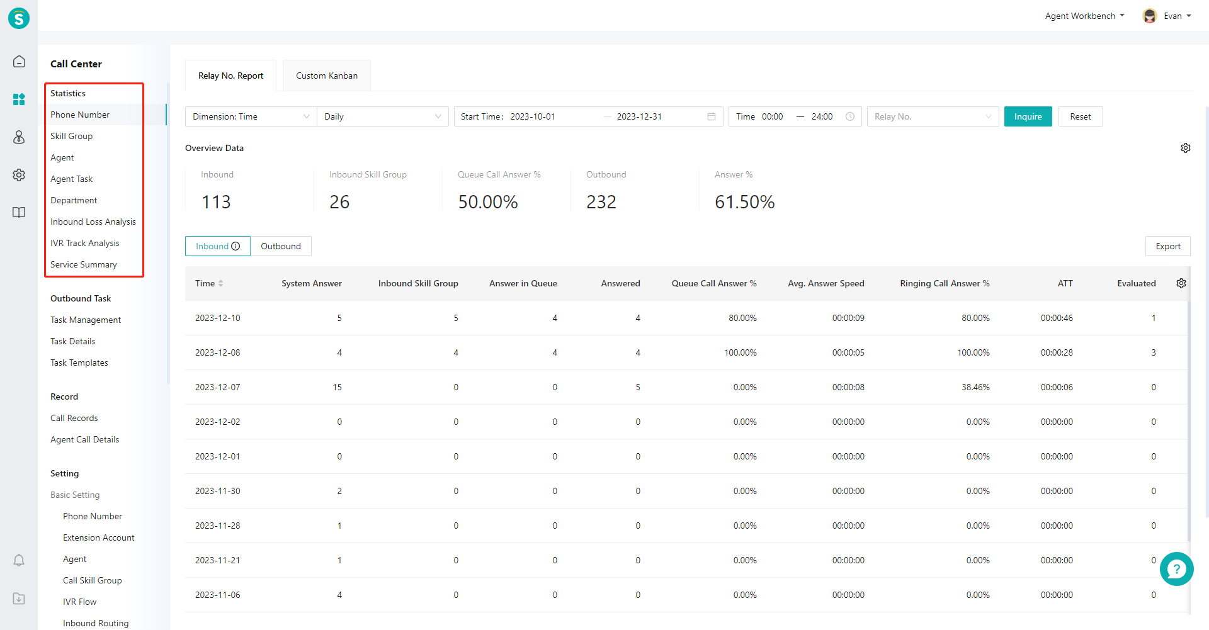Click the Inquire button
Image resolution: width=1209 pixels, height=630 pixels.
[1028, 116]
